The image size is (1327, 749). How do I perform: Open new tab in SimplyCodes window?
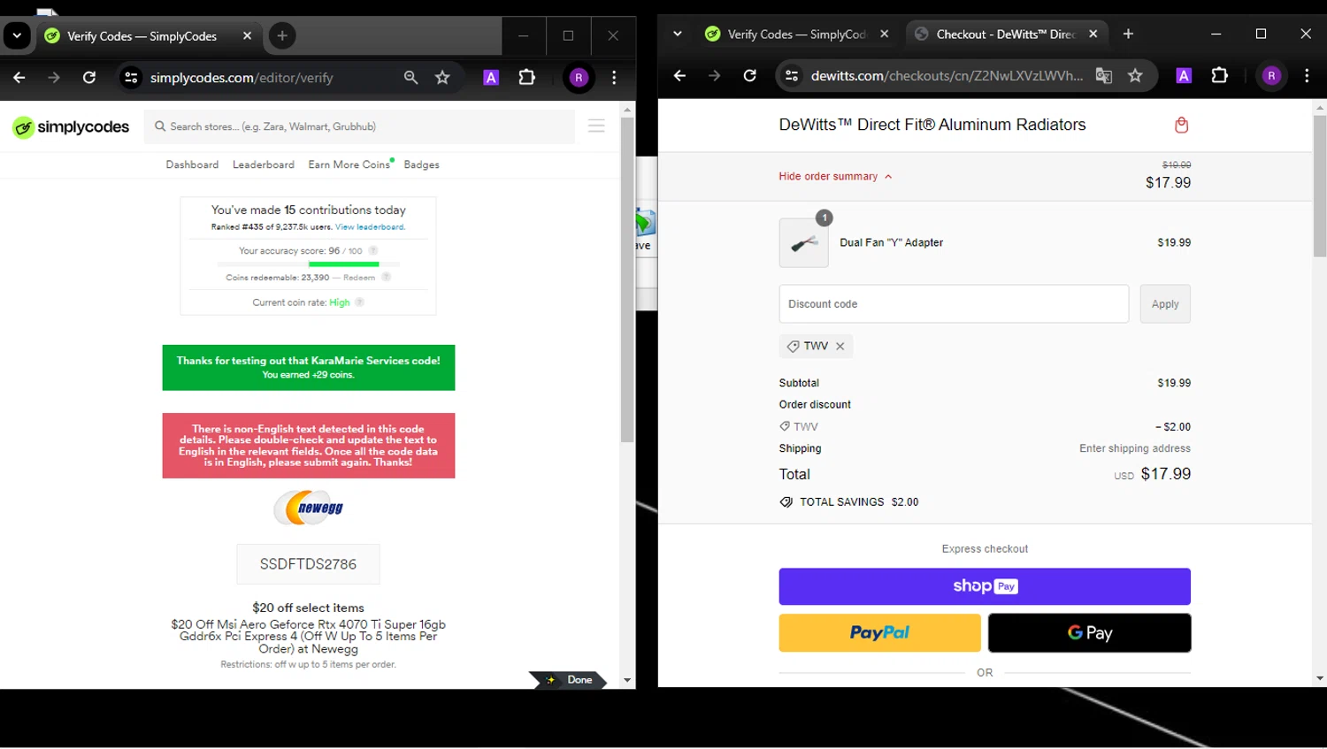tap(282, 36)
